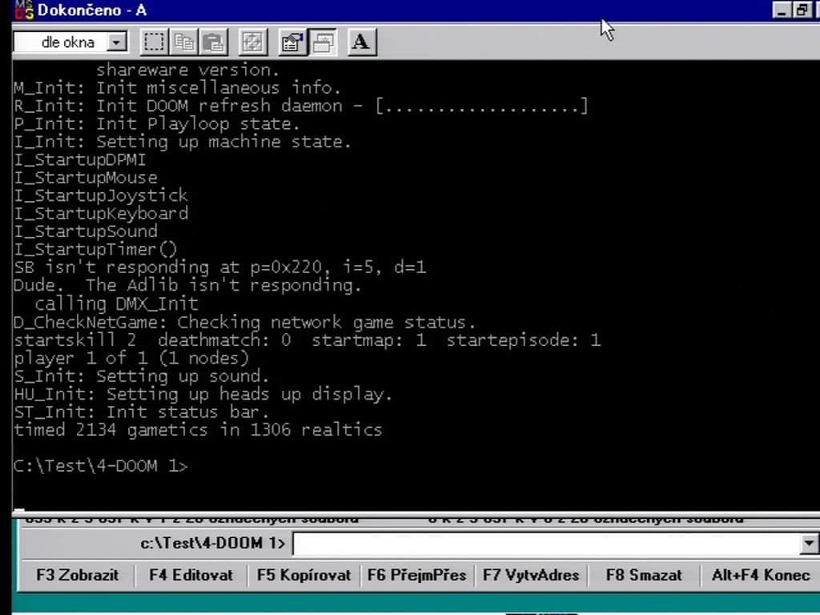Click the 'I_StartupSound' line
The image size is (820, 615).
pyautogui.click(x=85, y=231)
